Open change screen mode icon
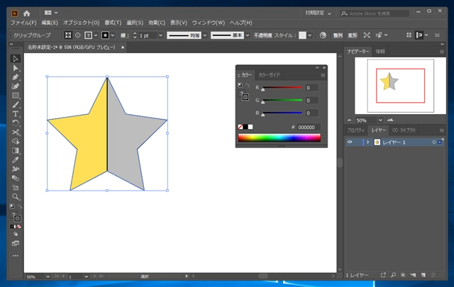This screenshot has height=287, width=454. [16, 243]
